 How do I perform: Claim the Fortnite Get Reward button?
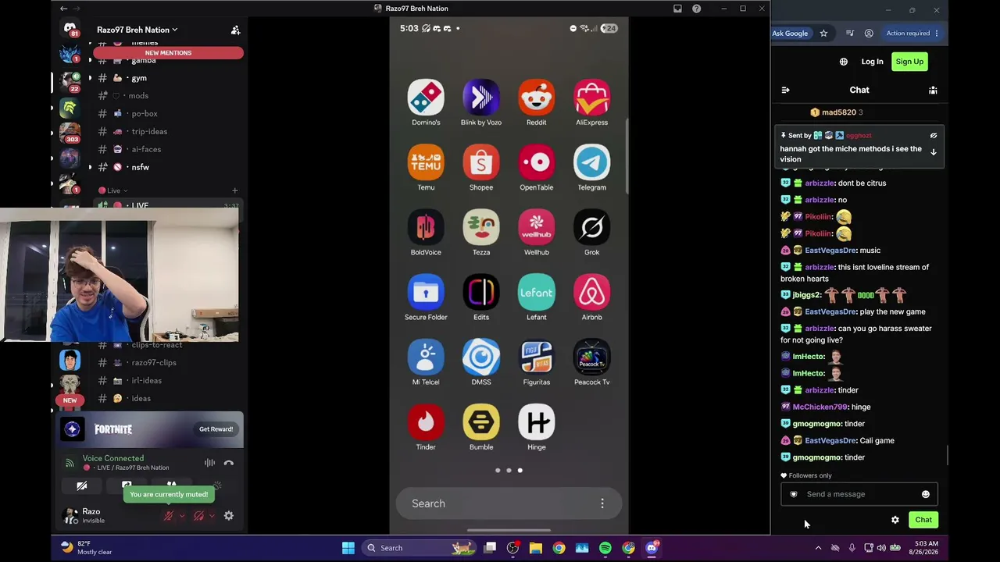[x=216, y=429]
